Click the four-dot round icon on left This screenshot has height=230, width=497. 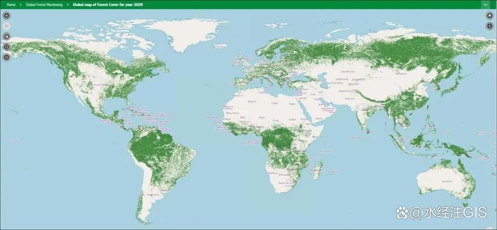6,47
